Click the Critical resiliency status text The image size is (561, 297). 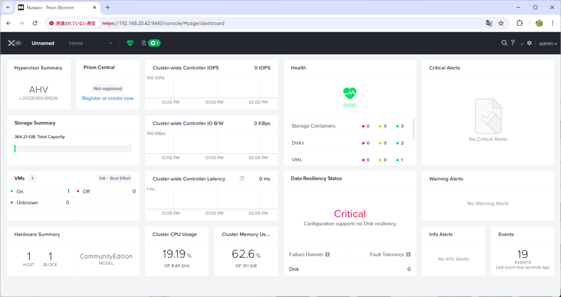coord(350,214)
